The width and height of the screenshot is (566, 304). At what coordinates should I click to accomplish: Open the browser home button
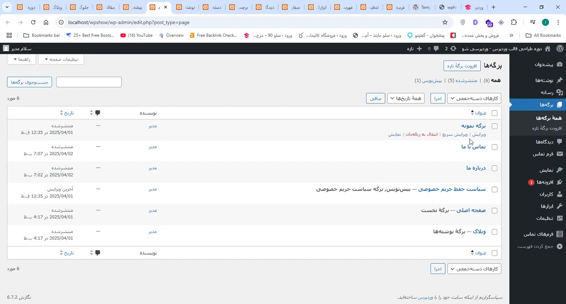[46, 22]
